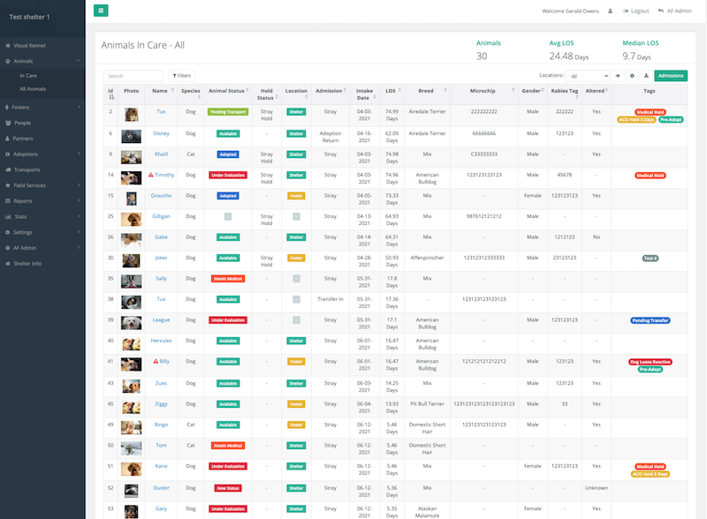This screenshot has width=707, height=519.
Task: Select All Animals in the sidebar submenu
Action: click(x=33, y=89)
